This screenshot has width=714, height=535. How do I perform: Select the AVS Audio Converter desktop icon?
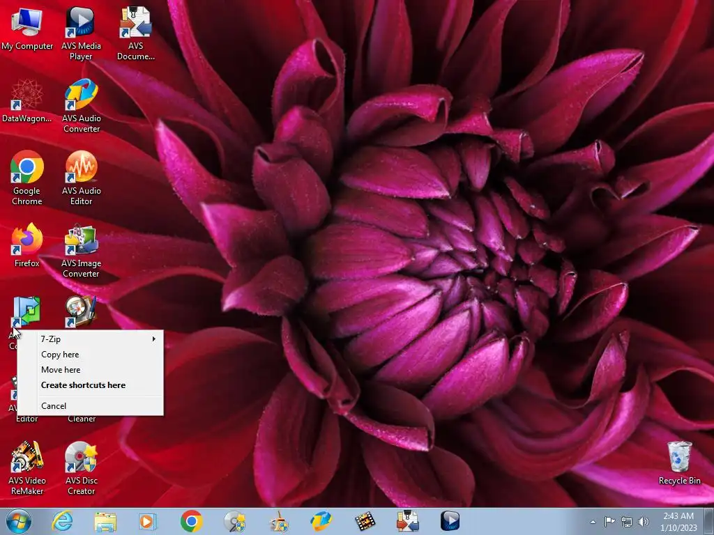coord(81,106)
